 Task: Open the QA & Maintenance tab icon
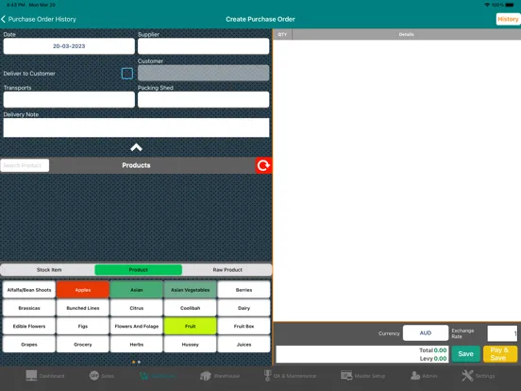[x=267, y=376]
